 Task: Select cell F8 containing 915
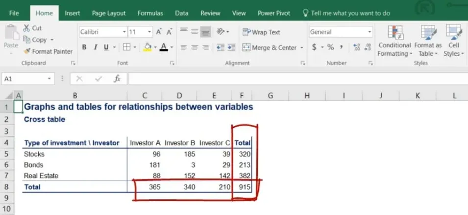coord(243,187)
